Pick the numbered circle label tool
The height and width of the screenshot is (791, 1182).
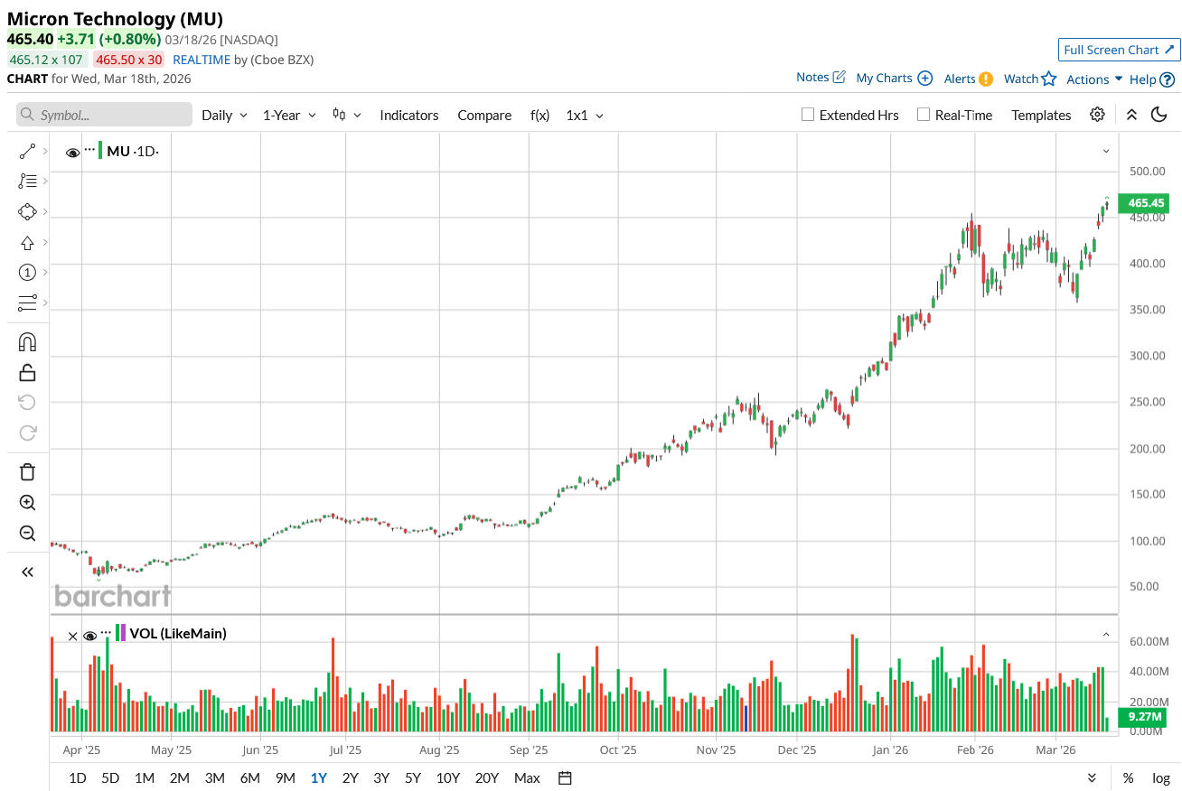point(27,272)
